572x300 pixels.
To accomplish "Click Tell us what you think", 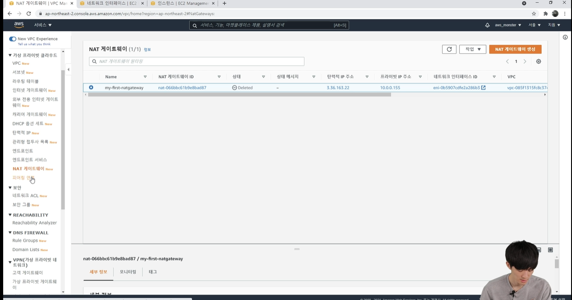I will [x=34, y=44].
